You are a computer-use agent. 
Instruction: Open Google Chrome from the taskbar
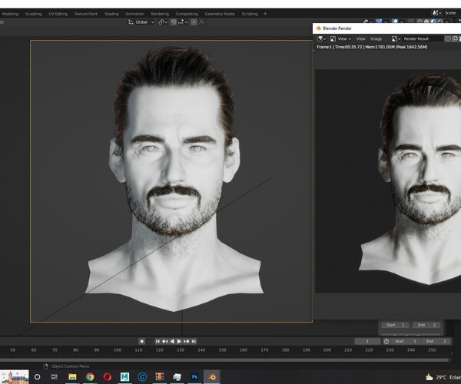(90, 376)
